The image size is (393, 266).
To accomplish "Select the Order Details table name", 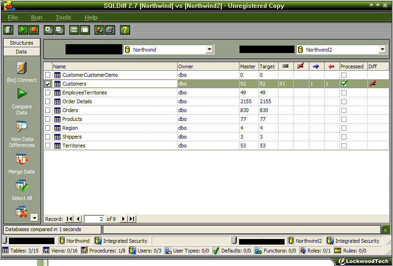I will pyautogui.click(x=77, y=101).
